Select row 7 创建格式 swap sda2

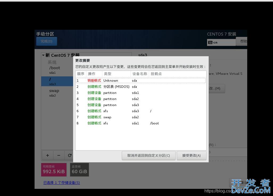[141, 117]
